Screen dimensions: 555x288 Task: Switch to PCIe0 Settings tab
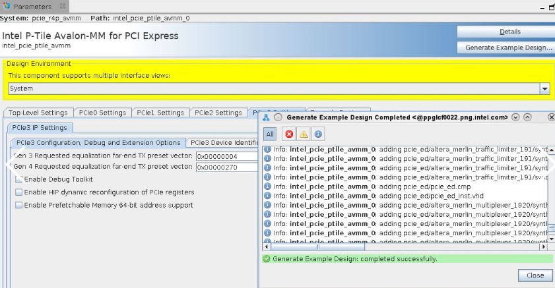pos(102,113)
